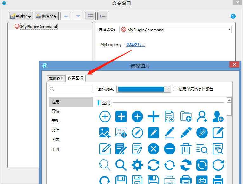Choose the filled circle pencil icon

(202, 133)
